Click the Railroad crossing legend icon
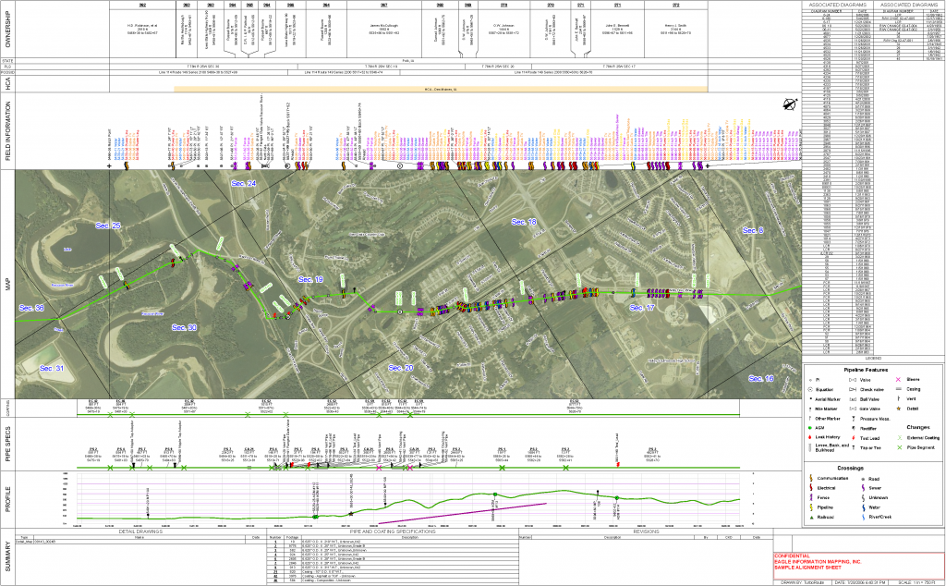Screen dimensions: 946x586 point(811,517)
